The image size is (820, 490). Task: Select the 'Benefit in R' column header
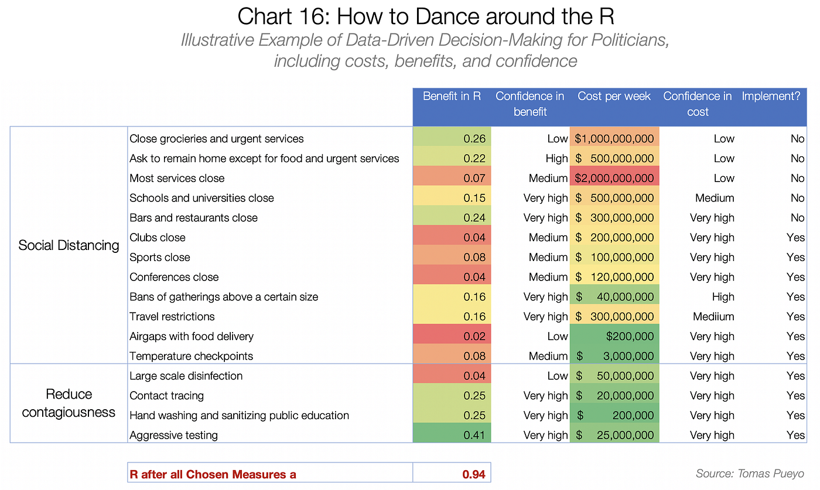452,96
